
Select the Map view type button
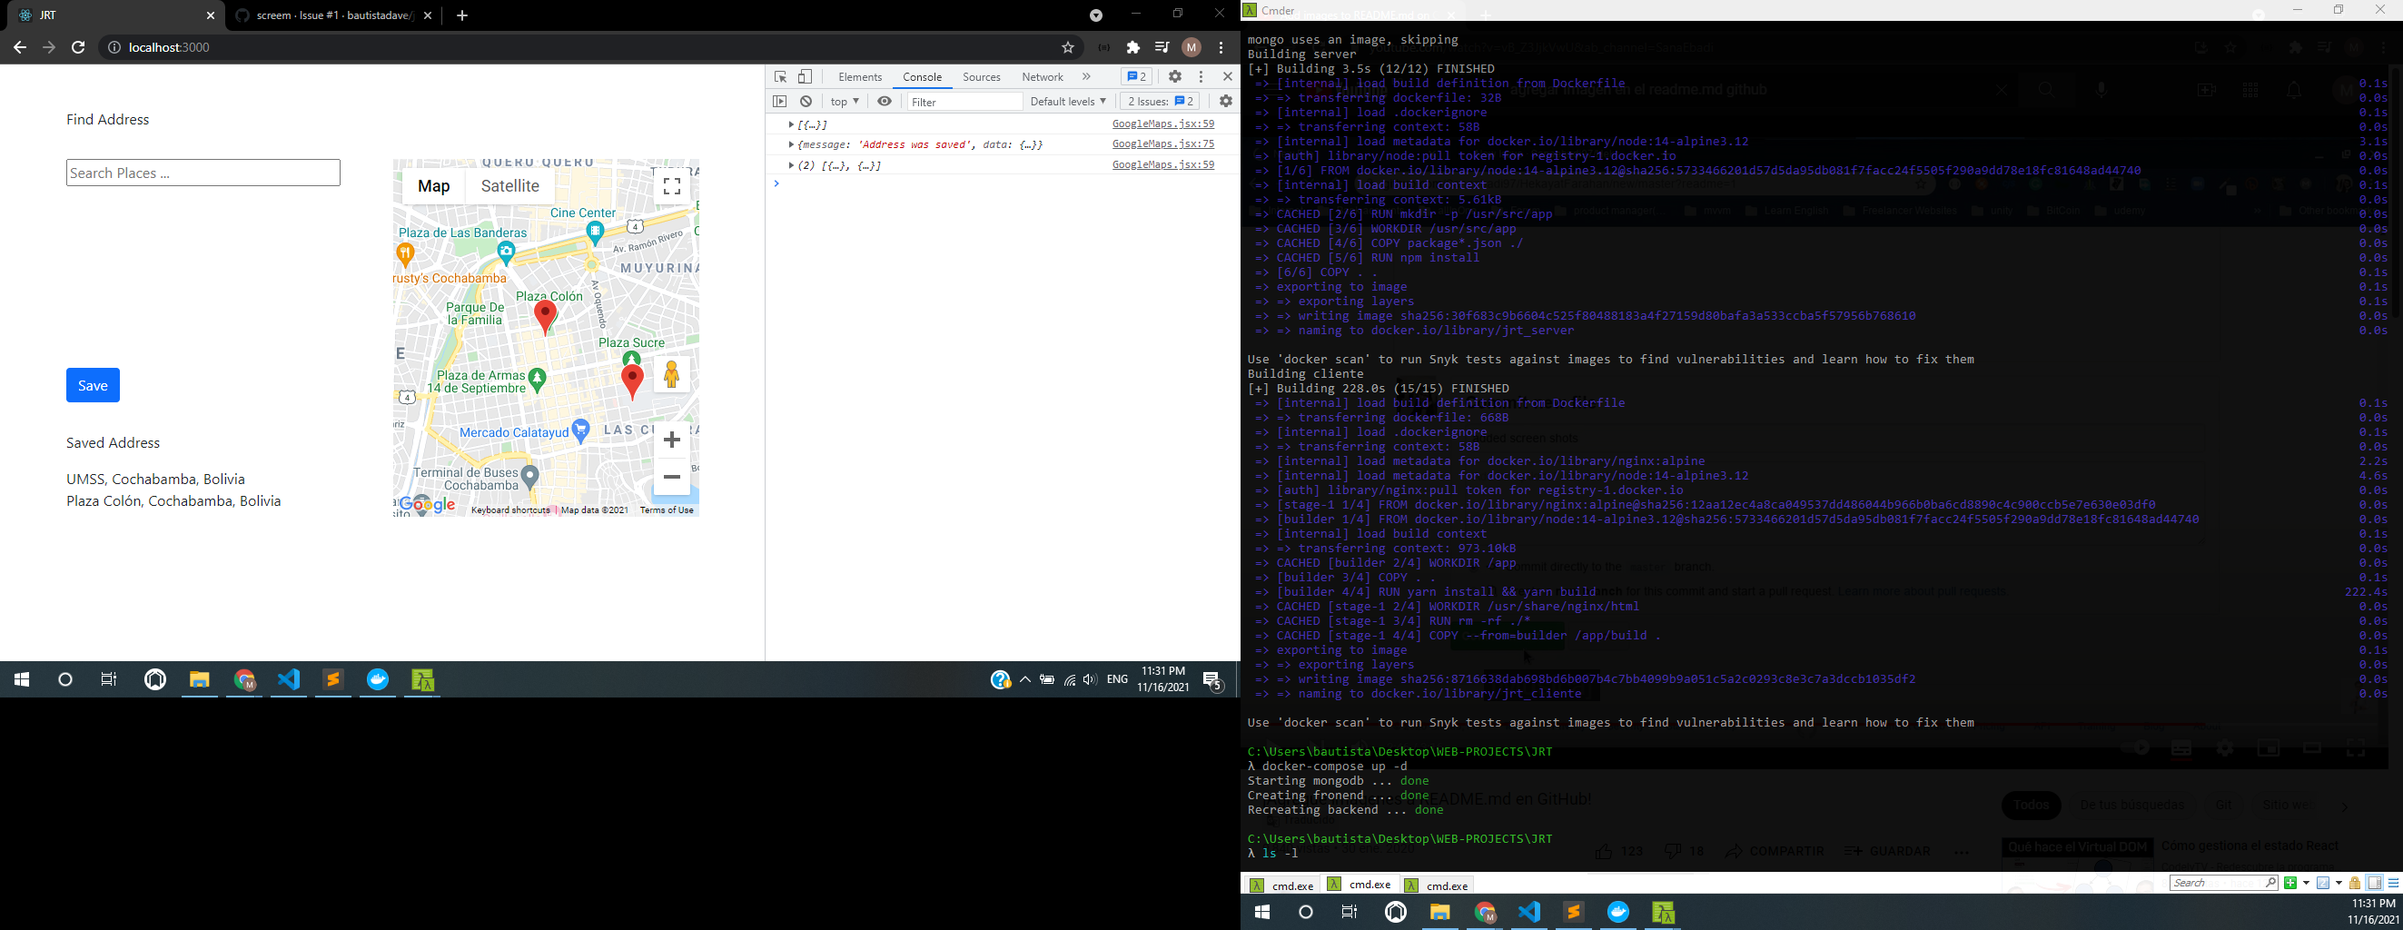(434, 186)
